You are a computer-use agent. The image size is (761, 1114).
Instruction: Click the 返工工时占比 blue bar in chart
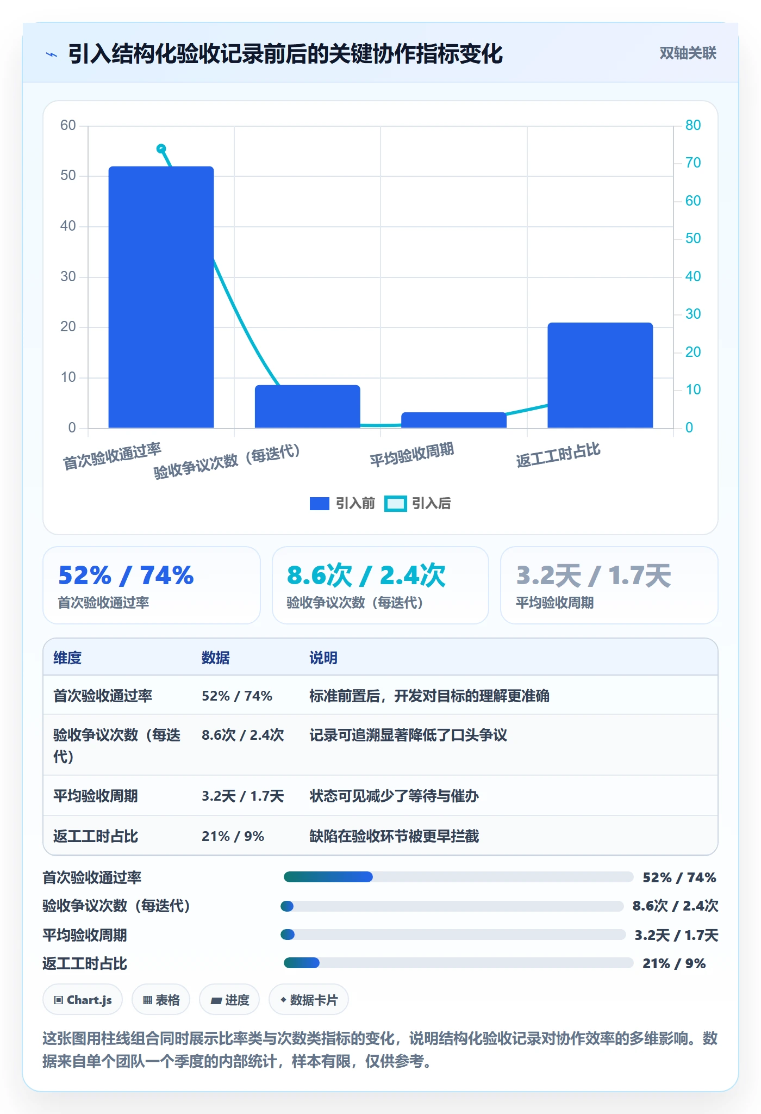[600, 375]
